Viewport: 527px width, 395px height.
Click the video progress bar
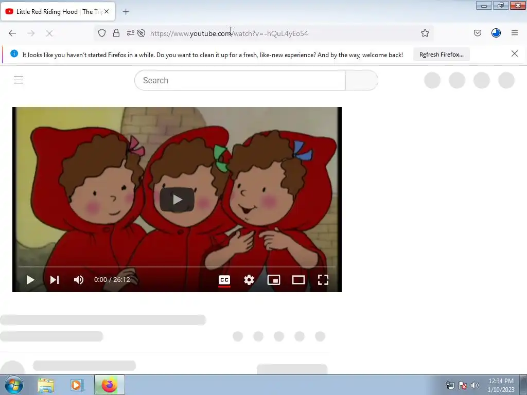click(x=177, y=266)
